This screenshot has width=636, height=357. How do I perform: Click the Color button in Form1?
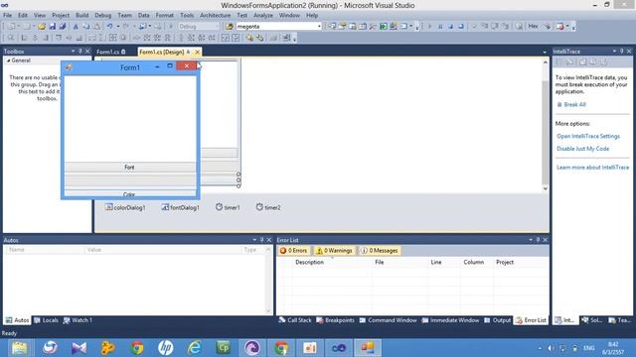pos(129,194)
